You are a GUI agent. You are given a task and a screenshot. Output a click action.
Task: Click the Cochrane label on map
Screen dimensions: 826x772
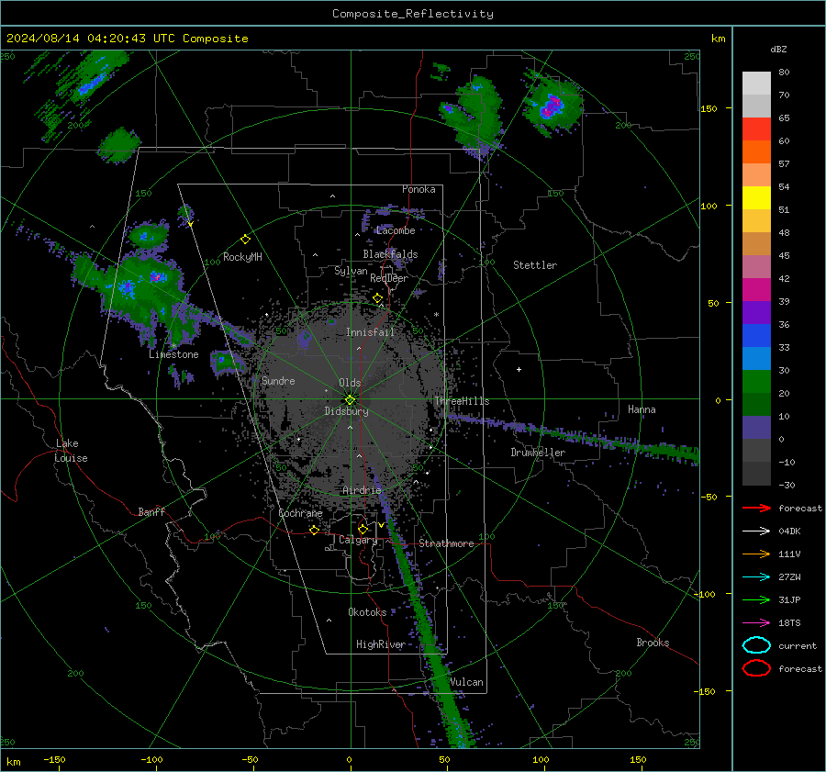tap(300, 513)
